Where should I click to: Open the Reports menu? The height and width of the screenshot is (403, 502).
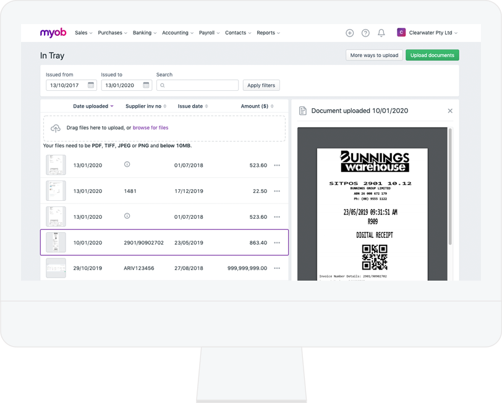tap(268, 33)
